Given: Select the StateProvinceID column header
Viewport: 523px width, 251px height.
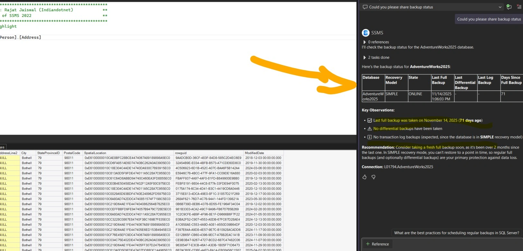Looking at the screenshot, I should (49, 153).
